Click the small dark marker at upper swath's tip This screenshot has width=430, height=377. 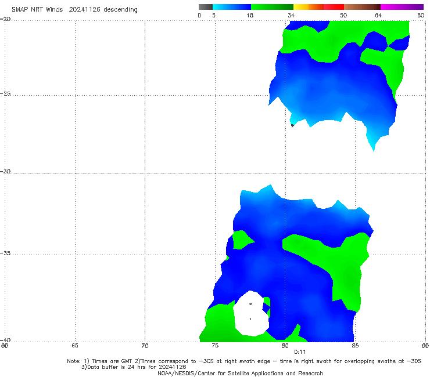click(x=293, y=126)
